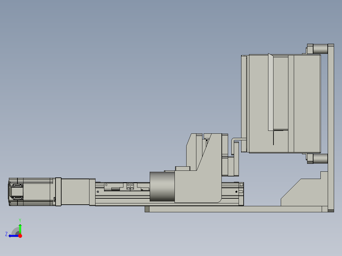
Task: Select the gray arc of the axis triad
Action: (x=15, y=231)
